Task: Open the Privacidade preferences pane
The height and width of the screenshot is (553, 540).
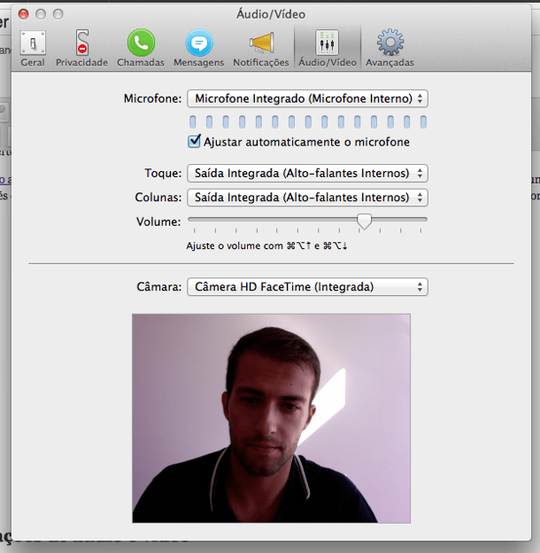Action: [81, 49]
